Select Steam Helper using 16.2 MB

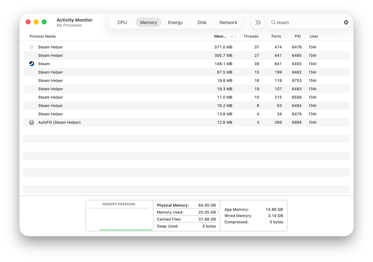[186, 105]
